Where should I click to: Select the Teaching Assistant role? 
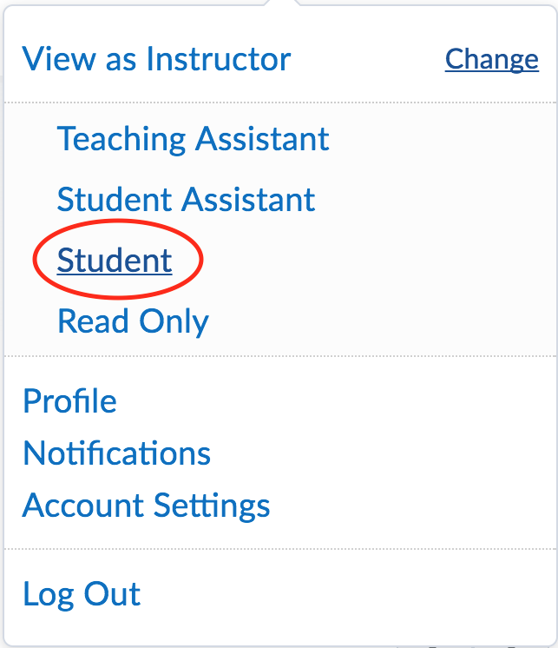pyautogui.click(x=193, y=139)
